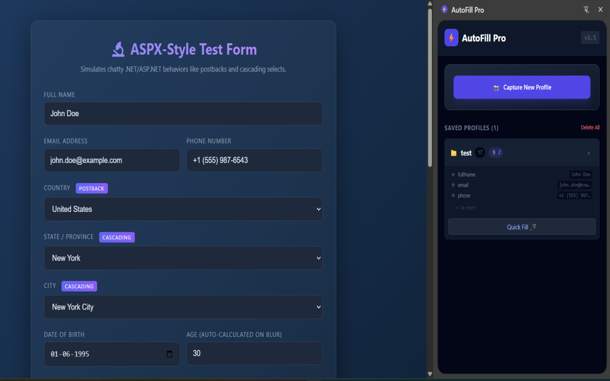Click the Date of Birth field

[112, 354]
